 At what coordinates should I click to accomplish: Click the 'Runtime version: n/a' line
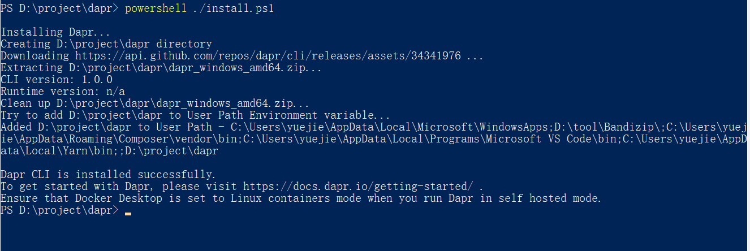(63, 92)
